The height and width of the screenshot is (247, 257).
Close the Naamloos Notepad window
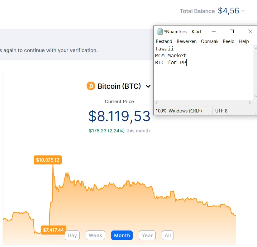point(250,31)
